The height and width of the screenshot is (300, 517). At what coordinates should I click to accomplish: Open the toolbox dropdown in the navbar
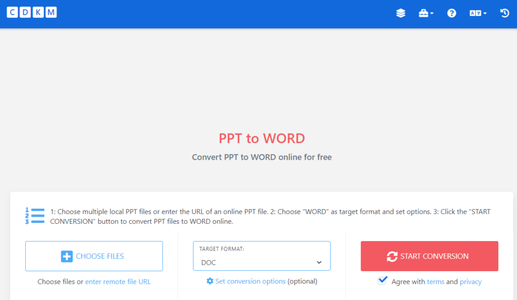(426, 13)
